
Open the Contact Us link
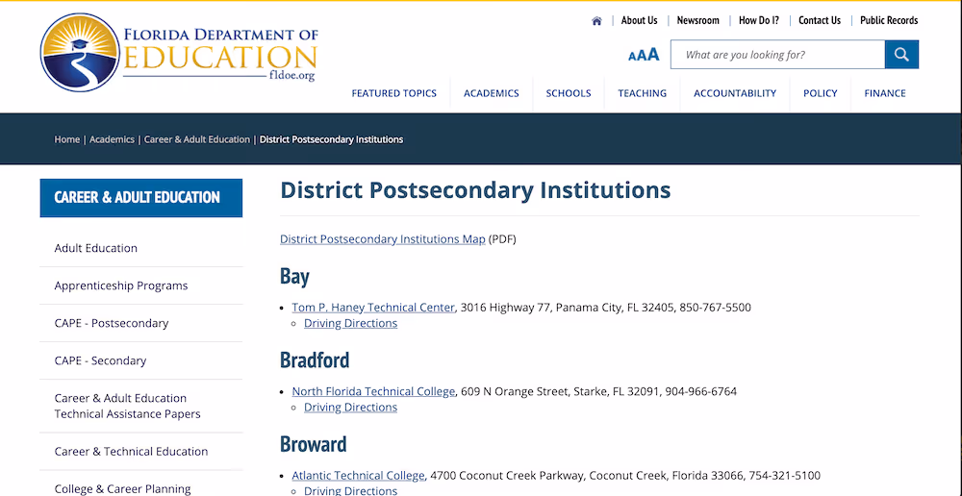tap(819, 20)
